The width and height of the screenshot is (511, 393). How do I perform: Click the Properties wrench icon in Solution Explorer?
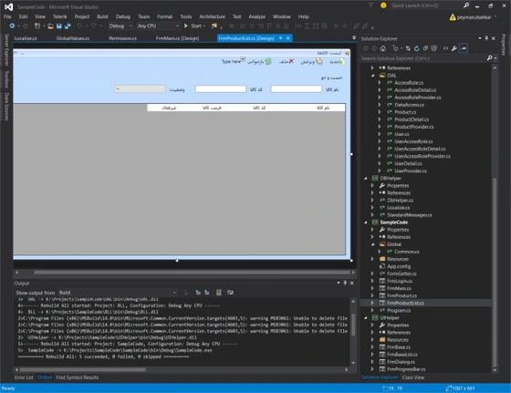point(454,48)
